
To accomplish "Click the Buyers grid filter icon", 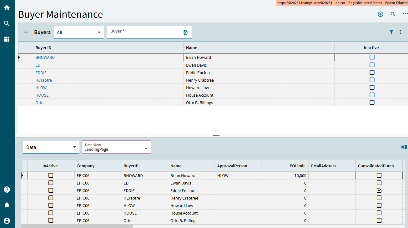I will click(391, 32).
